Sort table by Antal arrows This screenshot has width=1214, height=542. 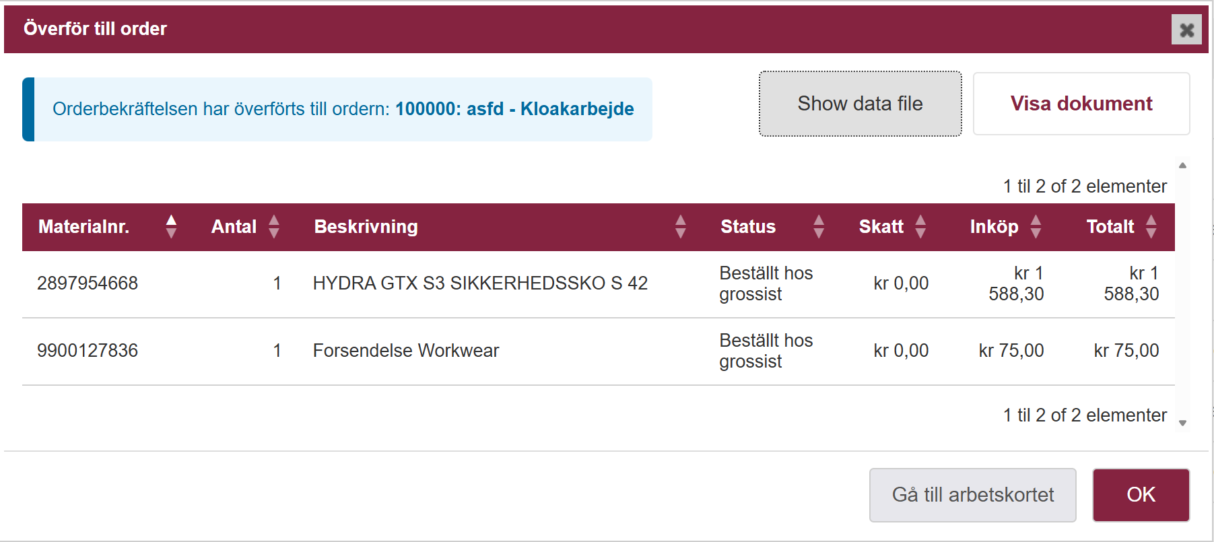tap(273, 227)
